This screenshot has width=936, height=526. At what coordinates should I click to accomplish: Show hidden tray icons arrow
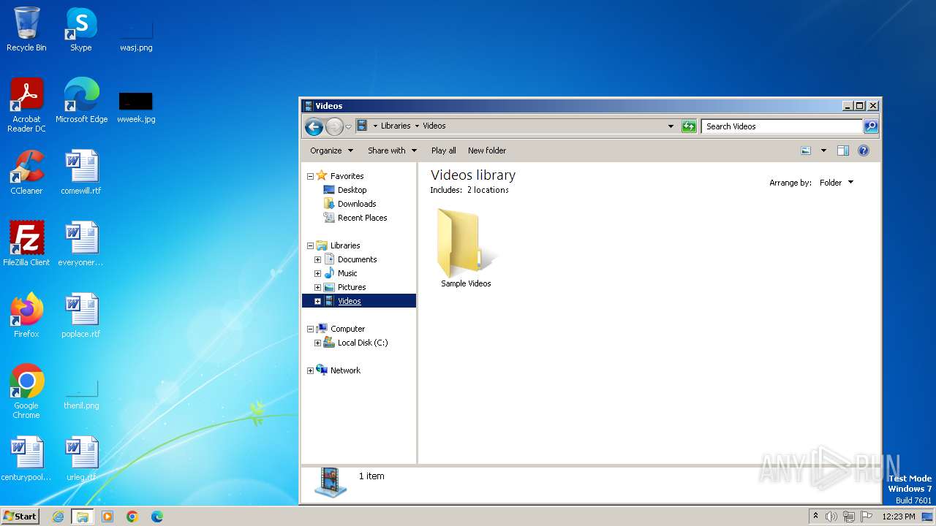click(815, 517)
